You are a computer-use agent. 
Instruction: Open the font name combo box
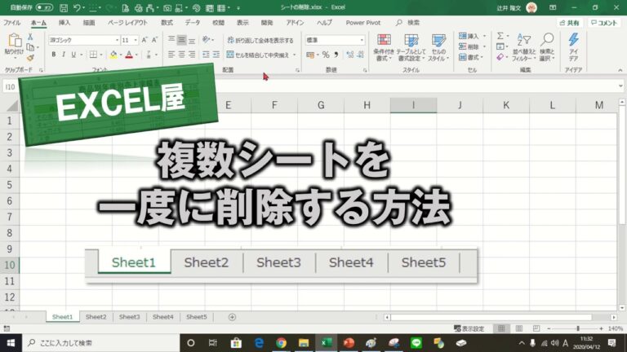[84, 40]
